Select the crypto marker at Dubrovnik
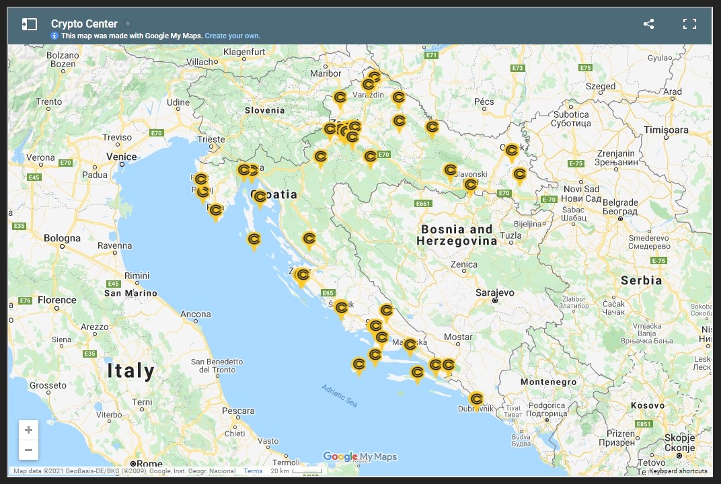The width and height of the screenshot is (721, 484). point(476,400)
